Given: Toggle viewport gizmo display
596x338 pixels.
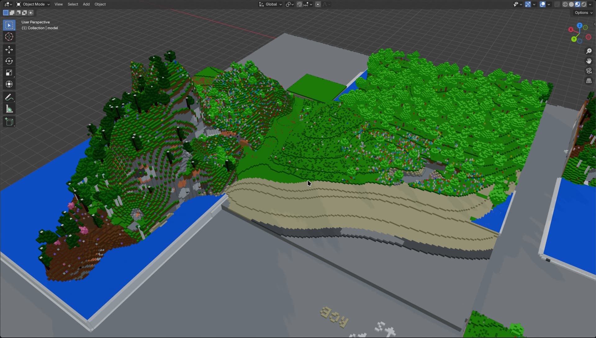Looking at the screenshot, I should coord(528,4).
